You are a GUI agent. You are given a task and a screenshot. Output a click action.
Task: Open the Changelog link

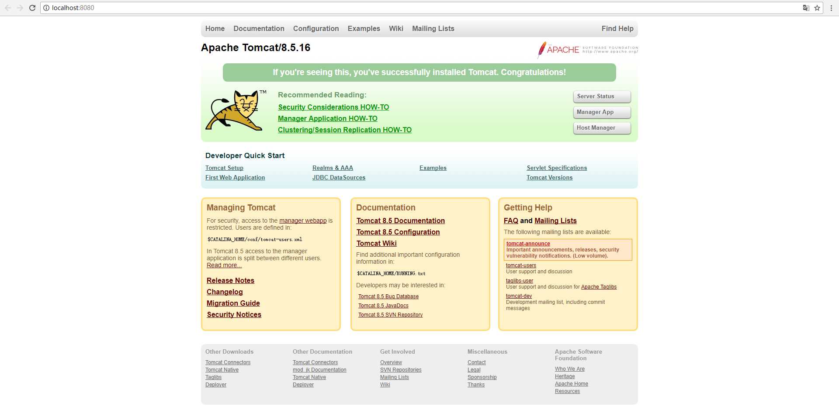point(225,292)
